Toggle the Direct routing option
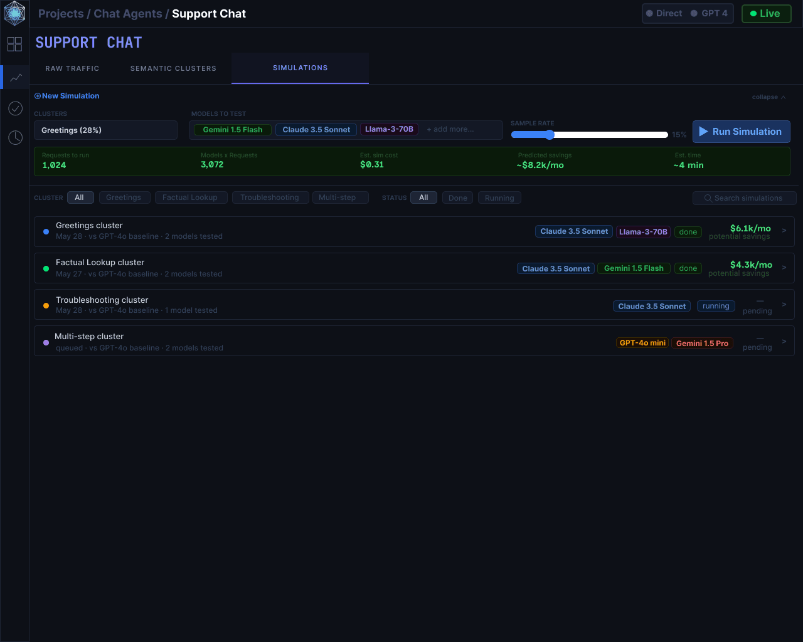Image resolution: width=803 pixels, height=642 pixels. 664,13
